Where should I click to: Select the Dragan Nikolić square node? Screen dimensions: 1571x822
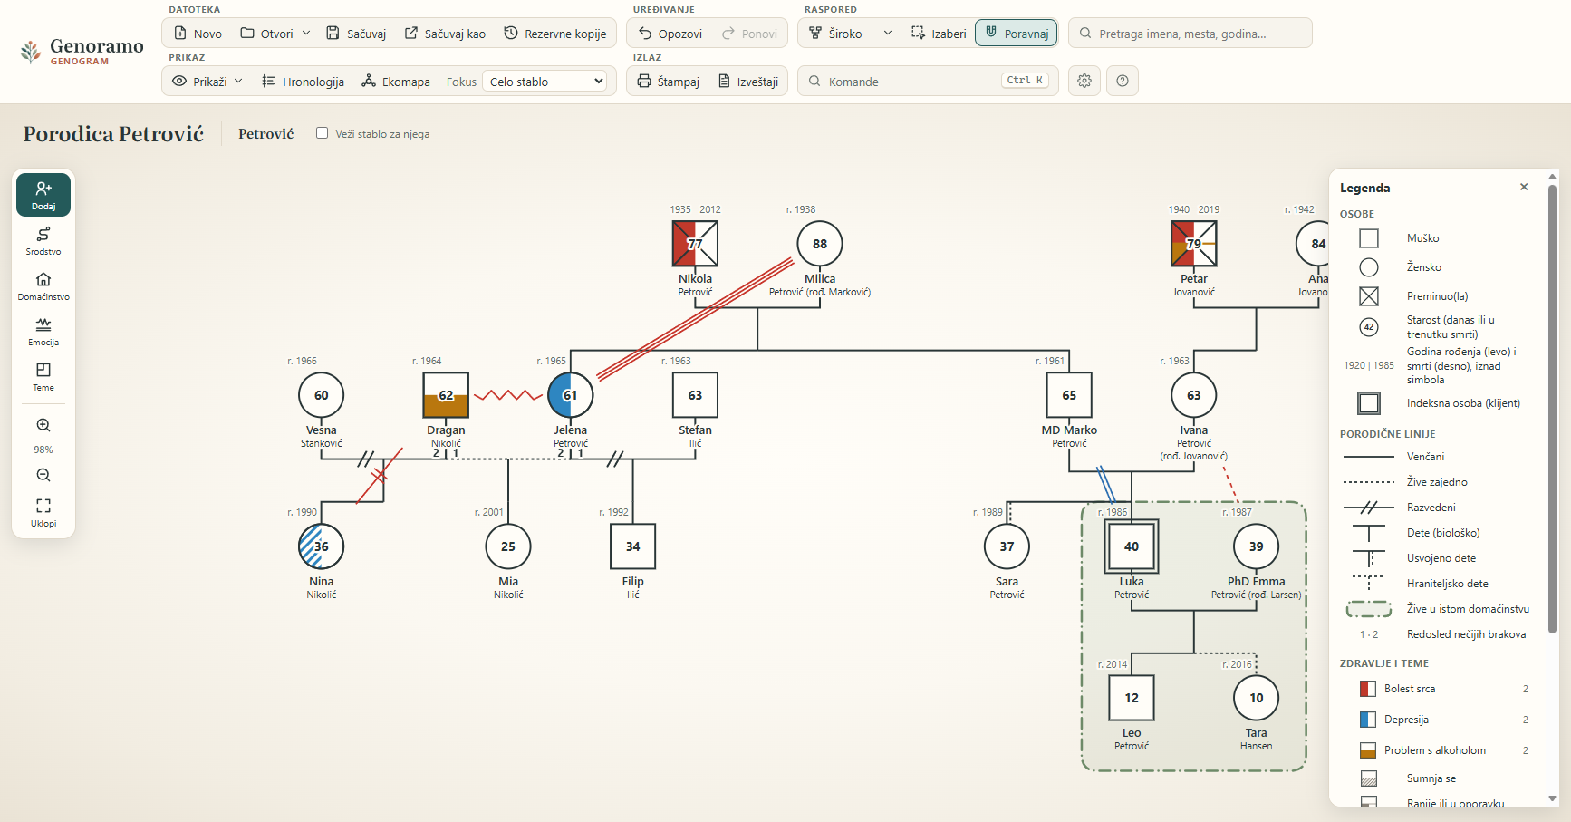pos(446,395)
